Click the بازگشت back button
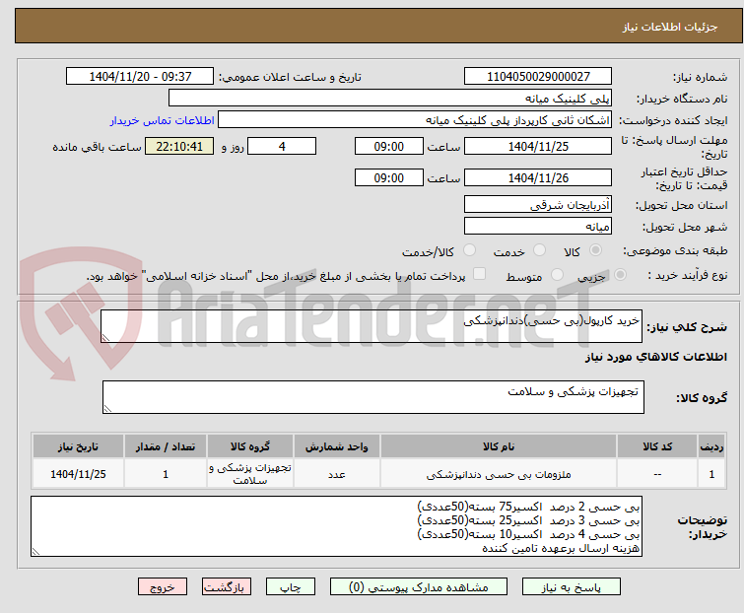 coord(226,587)
